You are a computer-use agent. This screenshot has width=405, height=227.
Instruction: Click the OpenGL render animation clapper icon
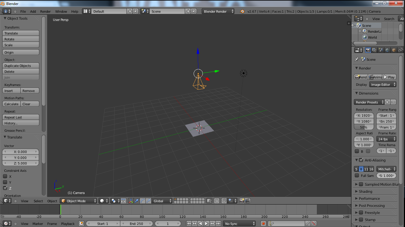tap(247, 201)
